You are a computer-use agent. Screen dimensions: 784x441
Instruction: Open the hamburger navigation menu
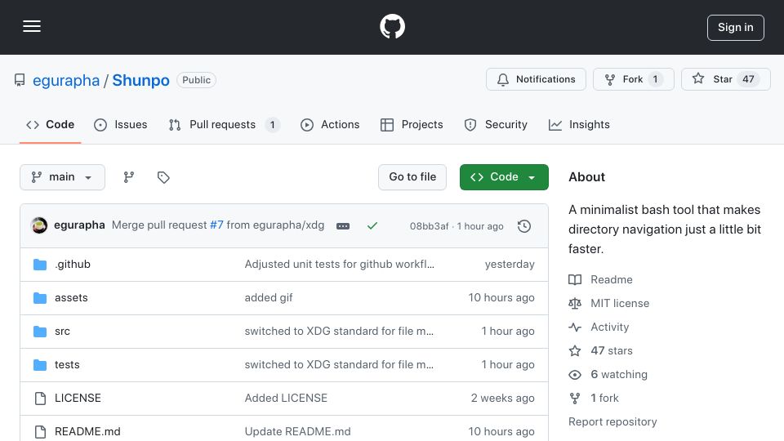(x=32, y=26)
